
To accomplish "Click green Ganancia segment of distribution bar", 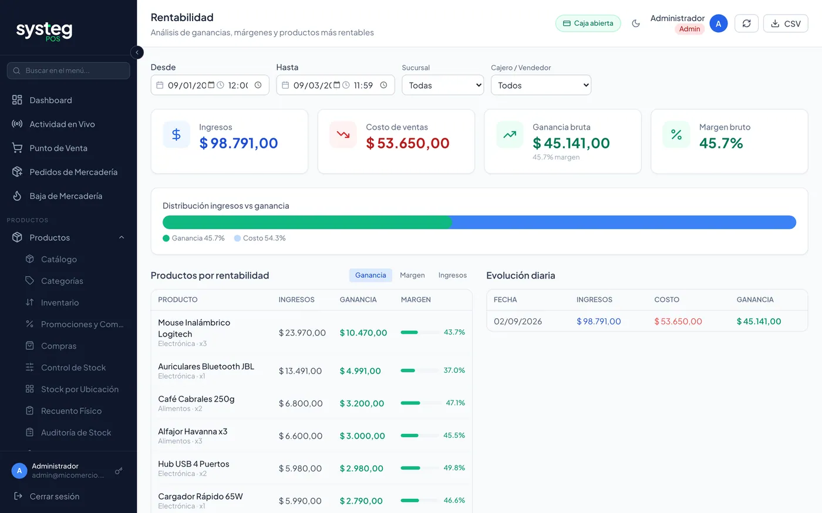I will (307, 222).
